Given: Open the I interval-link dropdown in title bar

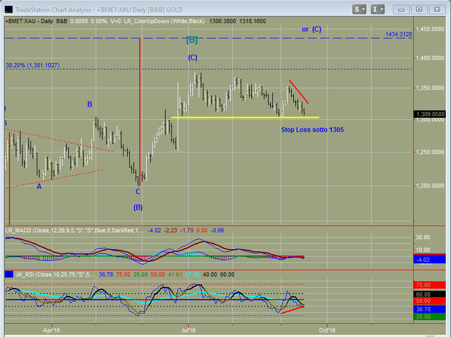Looking at the screenshot, I should click(377, 9).
